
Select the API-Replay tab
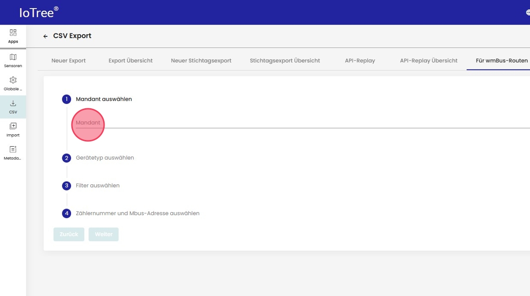(x=360, y=61)
